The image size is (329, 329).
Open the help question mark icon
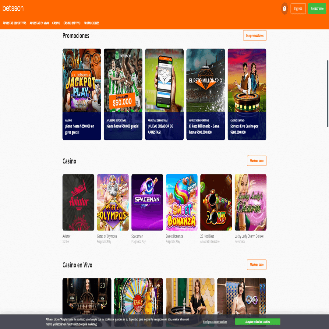[285, 9]
